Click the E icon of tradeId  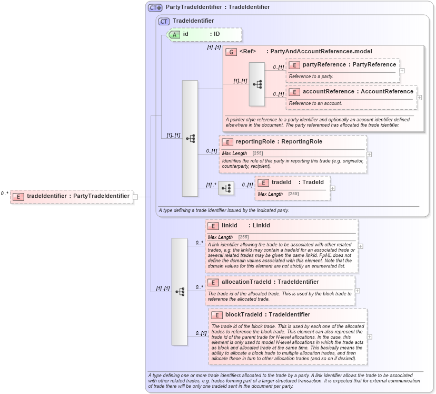coord(263,182)
